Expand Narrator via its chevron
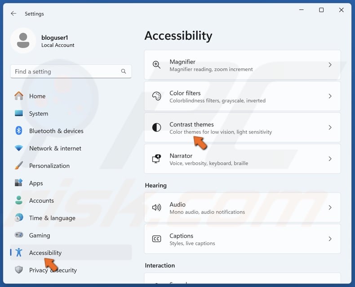This screenshot has height=287, width=355. pos(330,159)
